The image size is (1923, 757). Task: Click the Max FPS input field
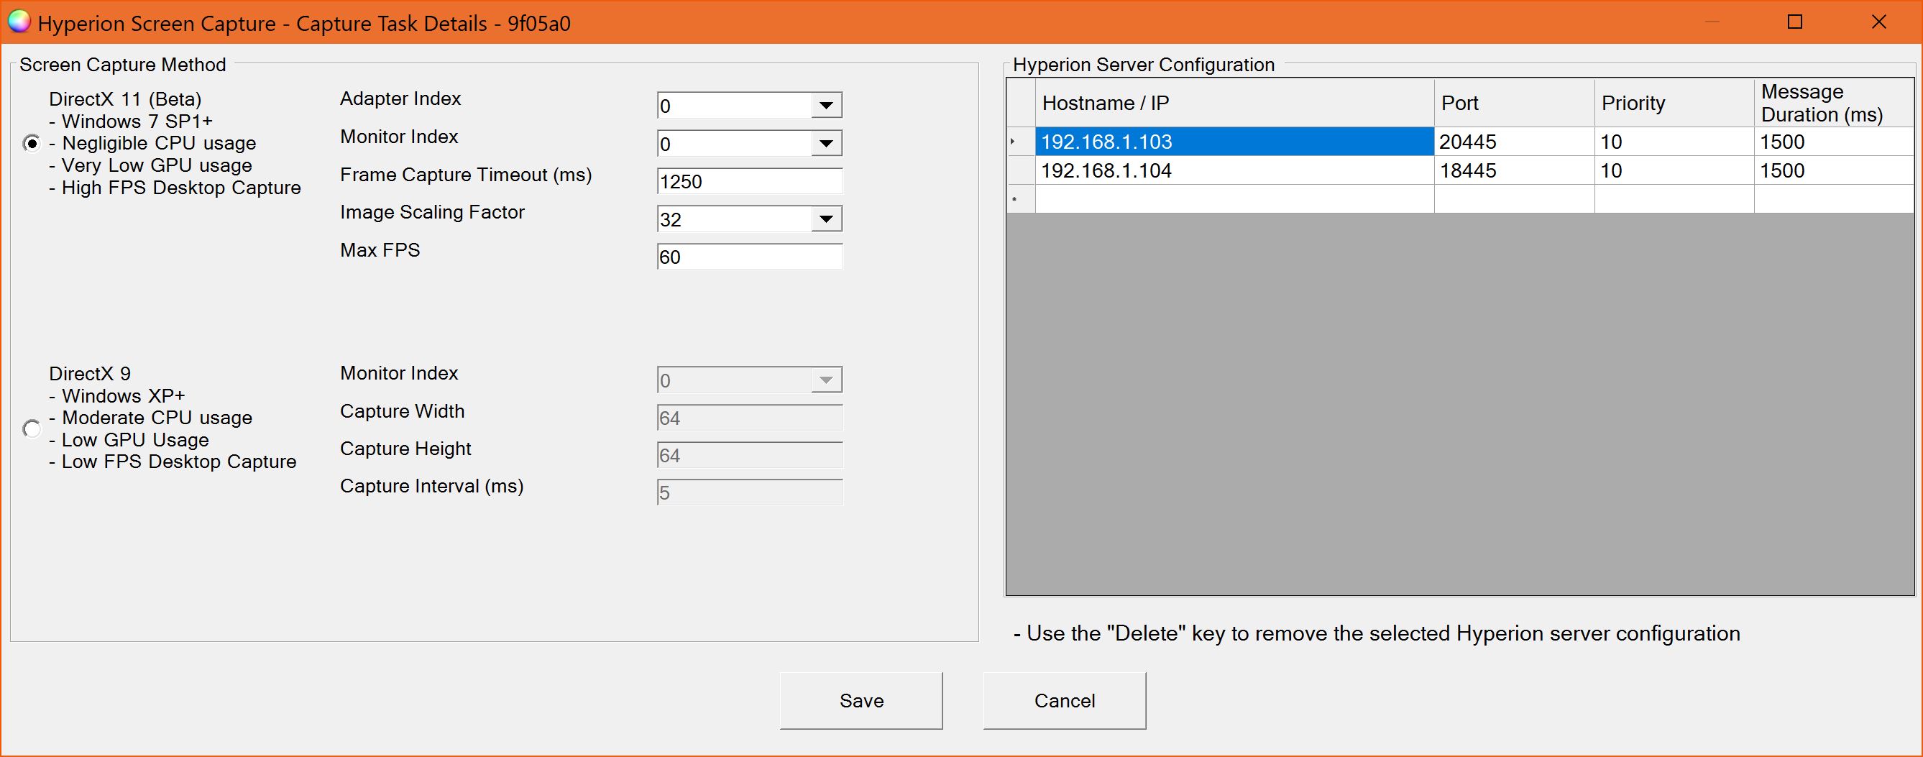[x=750, y=257]
